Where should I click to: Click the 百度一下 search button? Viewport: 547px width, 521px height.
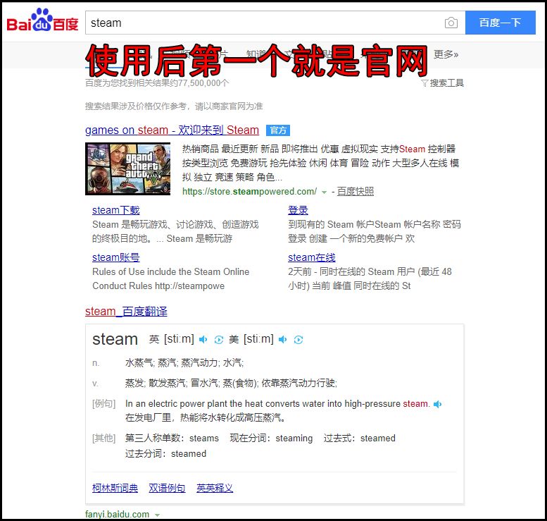[x=501, y=23]
